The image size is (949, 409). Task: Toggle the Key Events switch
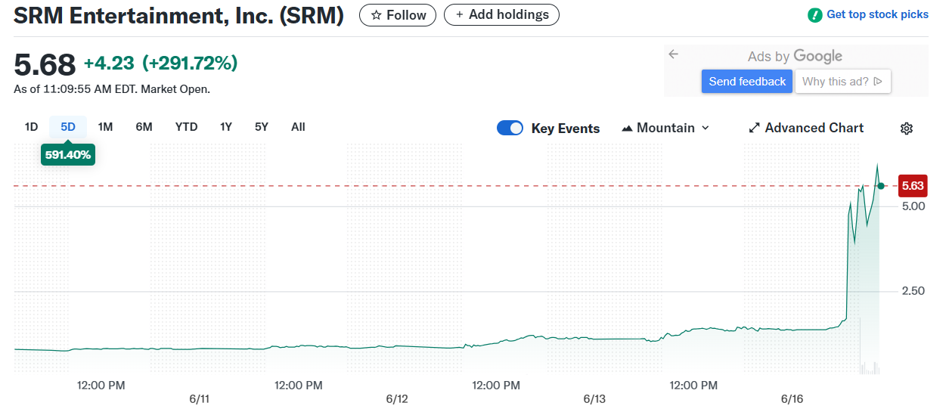pyautogui.click(x=510, y=128)
